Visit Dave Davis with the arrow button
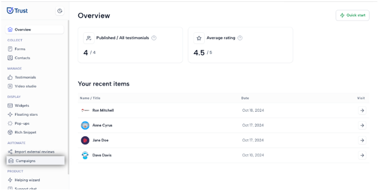 tap(362, 155)
